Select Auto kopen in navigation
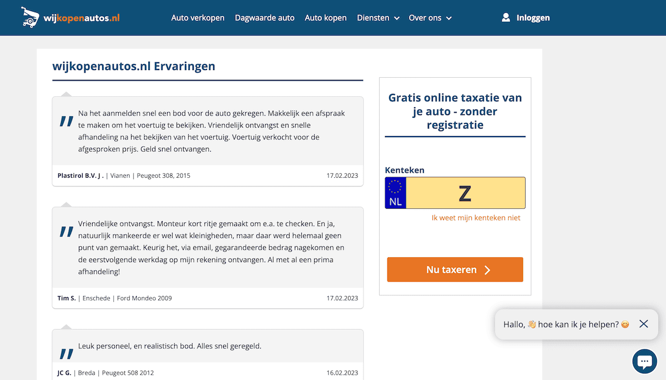Image resolution: width=666 pixels, height=380 pixels. click(325, 18)
